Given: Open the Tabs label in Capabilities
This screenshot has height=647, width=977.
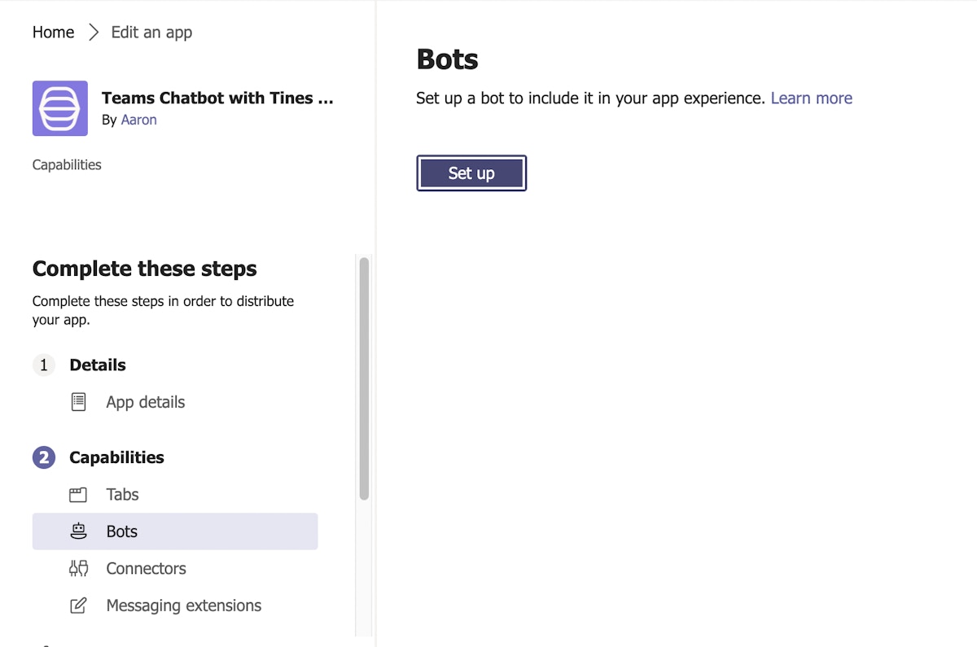Looking at the screenshot, I should click(x=122, y=495).
